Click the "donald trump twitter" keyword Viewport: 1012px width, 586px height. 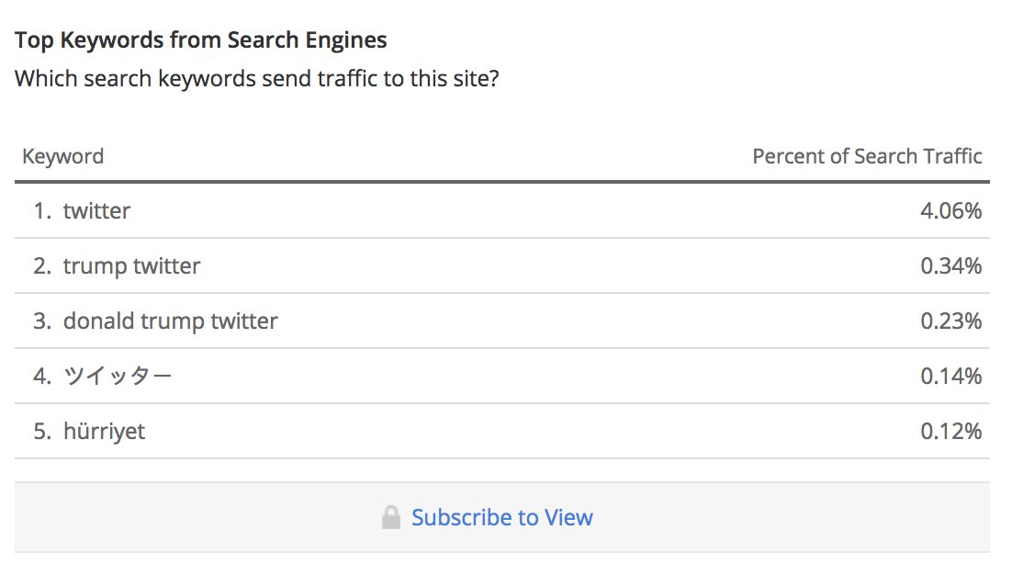click(x=170, y=321)
